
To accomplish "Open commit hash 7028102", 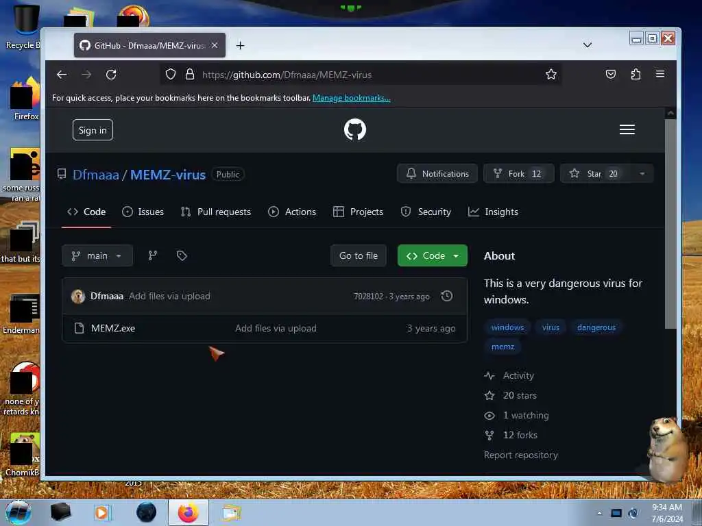I will pos(368,296).
